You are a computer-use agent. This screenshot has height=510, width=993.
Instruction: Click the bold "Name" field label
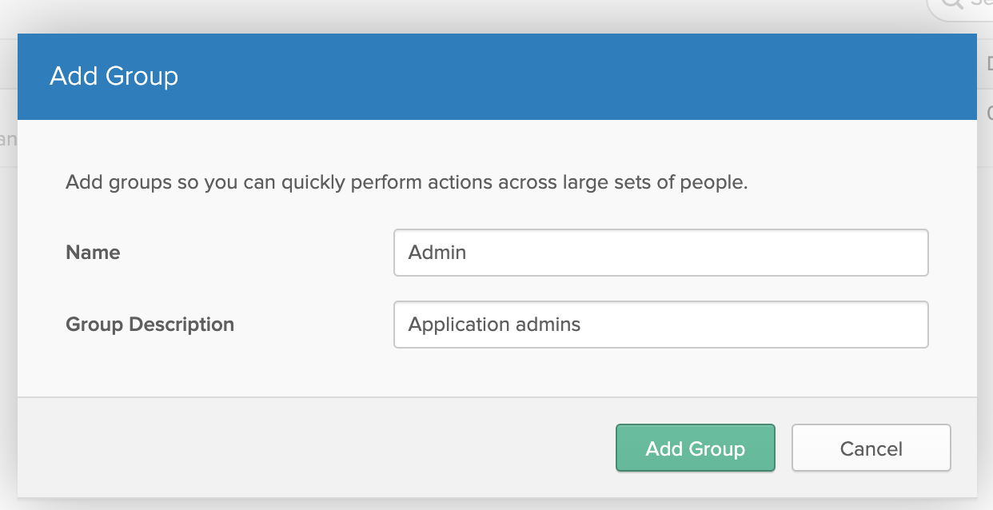coord(93,253)
